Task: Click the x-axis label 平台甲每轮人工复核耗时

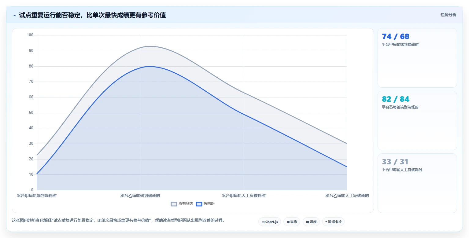Action: tap(244, 196)
